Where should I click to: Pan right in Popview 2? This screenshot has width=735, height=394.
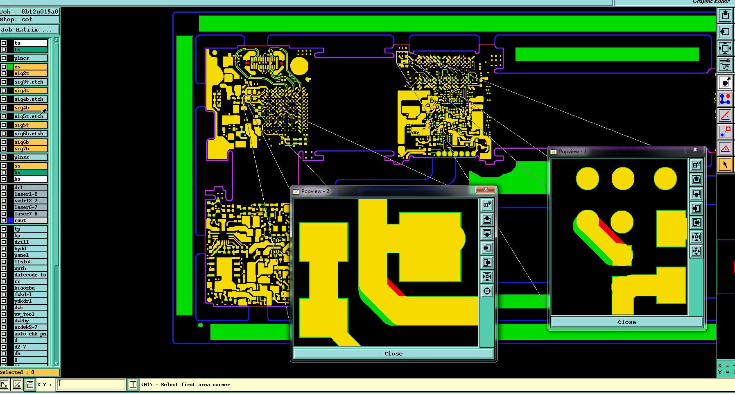(x=487, y=262)
